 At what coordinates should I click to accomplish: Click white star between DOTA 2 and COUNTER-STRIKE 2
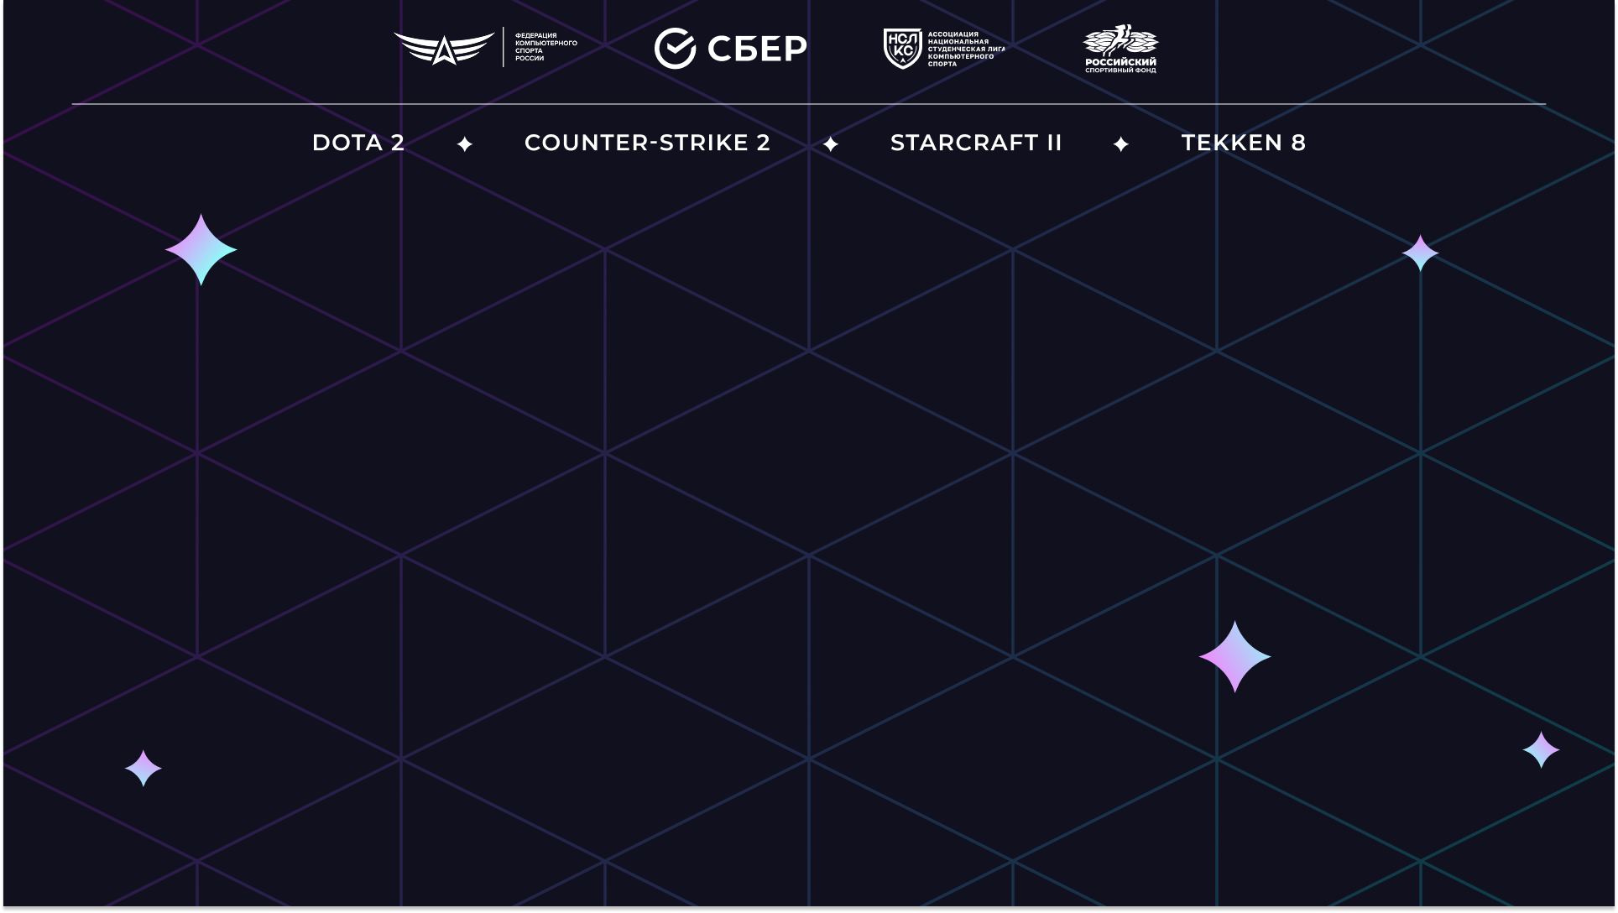click(465, 144)
